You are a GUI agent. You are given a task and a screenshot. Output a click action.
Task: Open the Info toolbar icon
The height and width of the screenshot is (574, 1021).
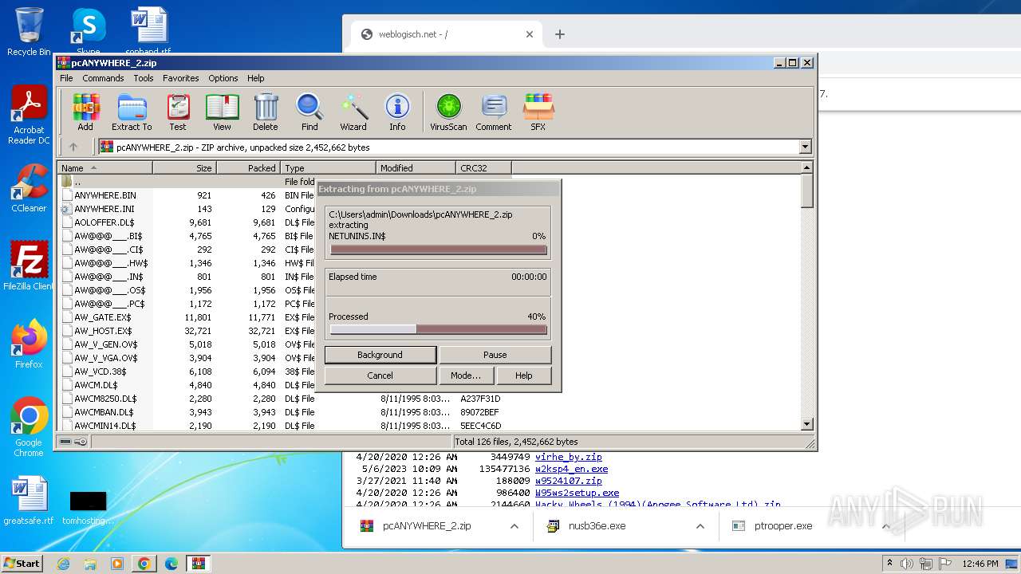click(397, 112)
